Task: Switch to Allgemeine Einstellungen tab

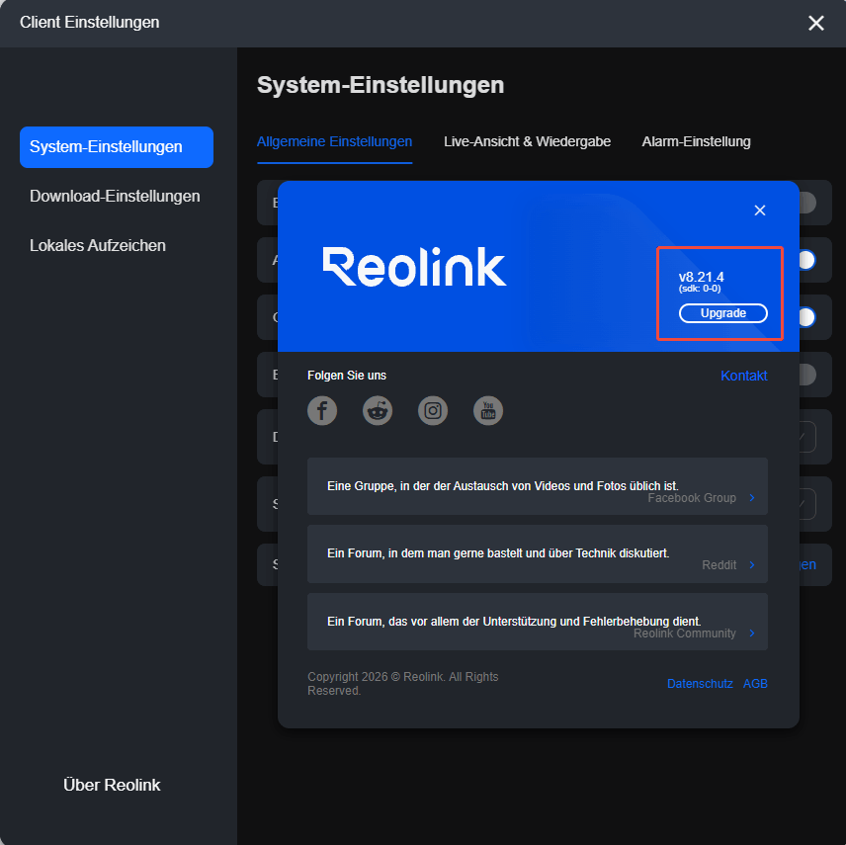Action: (334, 142)
